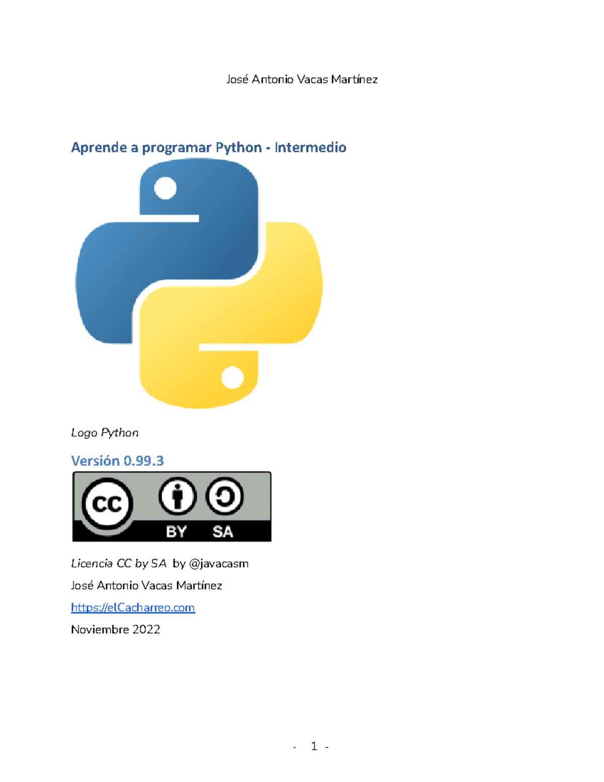The image size is (604, 782).
Task: Click the Versión 0.99.3 heading
Action: (118, 460)
